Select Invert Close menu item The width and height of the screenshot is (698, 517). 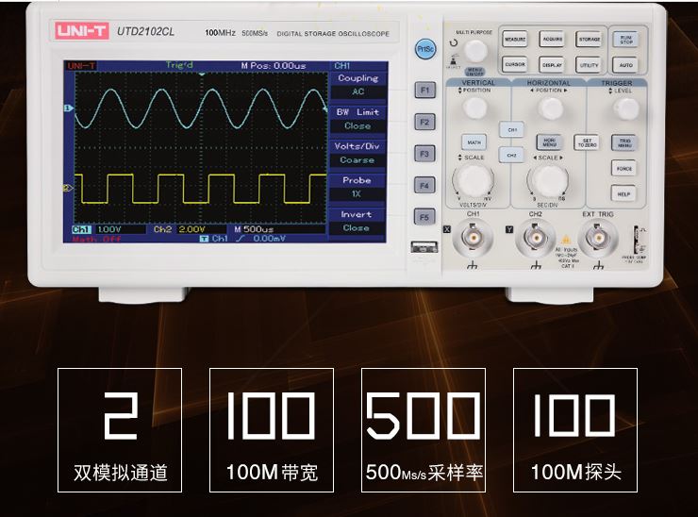pyautogui.click(x=357, y=221)
